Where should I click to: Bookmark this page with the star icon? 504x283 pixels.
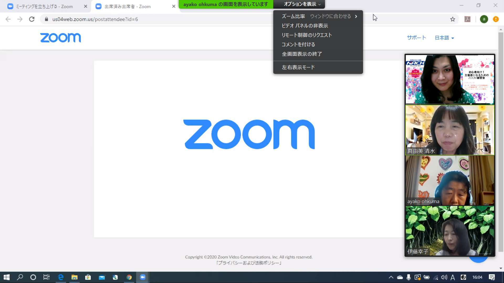(453, 19)
